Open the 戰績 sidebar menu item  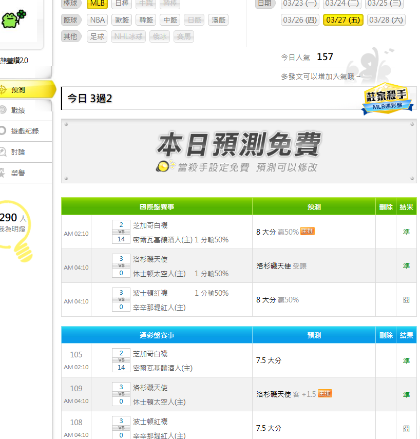point(18,110)
